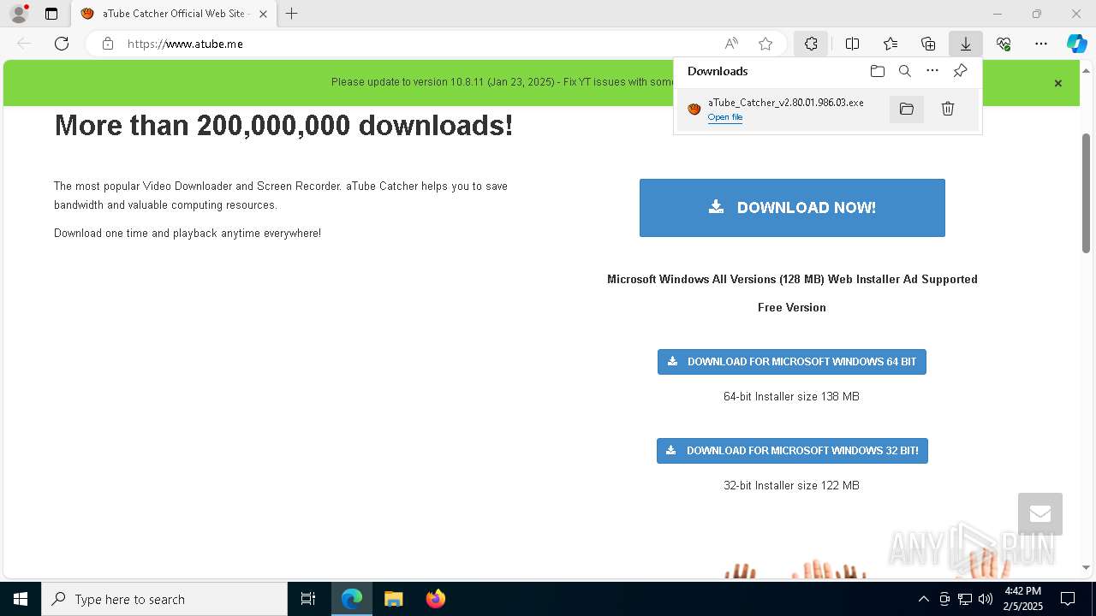Click the 64-bit Installer size 138 MB text

[x=791, y=397]
